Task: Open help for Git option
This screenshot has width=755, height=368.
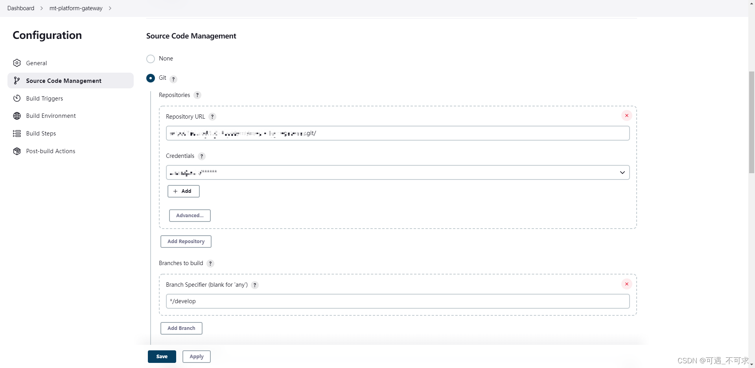Action: [x=173, y=79]
